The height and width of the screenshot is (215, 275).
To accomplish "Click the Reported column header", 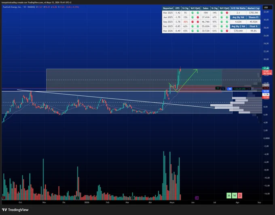I will 168,8.
